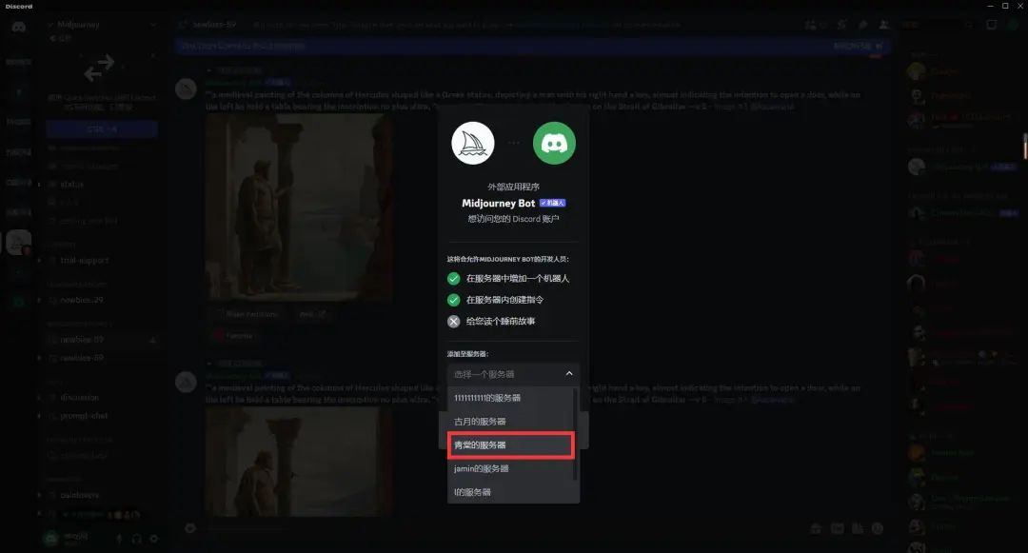Click the Midjourney sailboat avatar in the dialog
This screenshot has width=1028, height=553.
473,144
